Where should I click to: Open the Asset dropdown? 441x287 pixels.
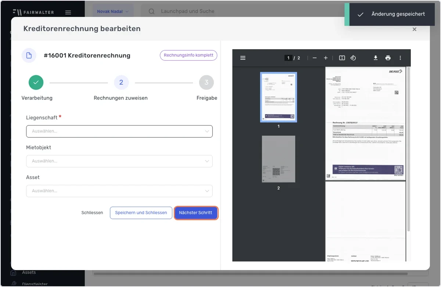[119, 191]
